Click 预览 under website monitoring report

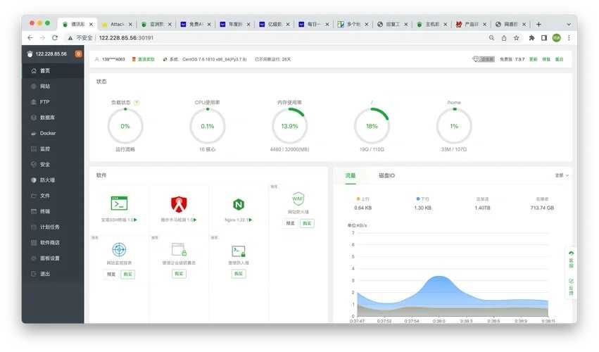coord(111,274)
